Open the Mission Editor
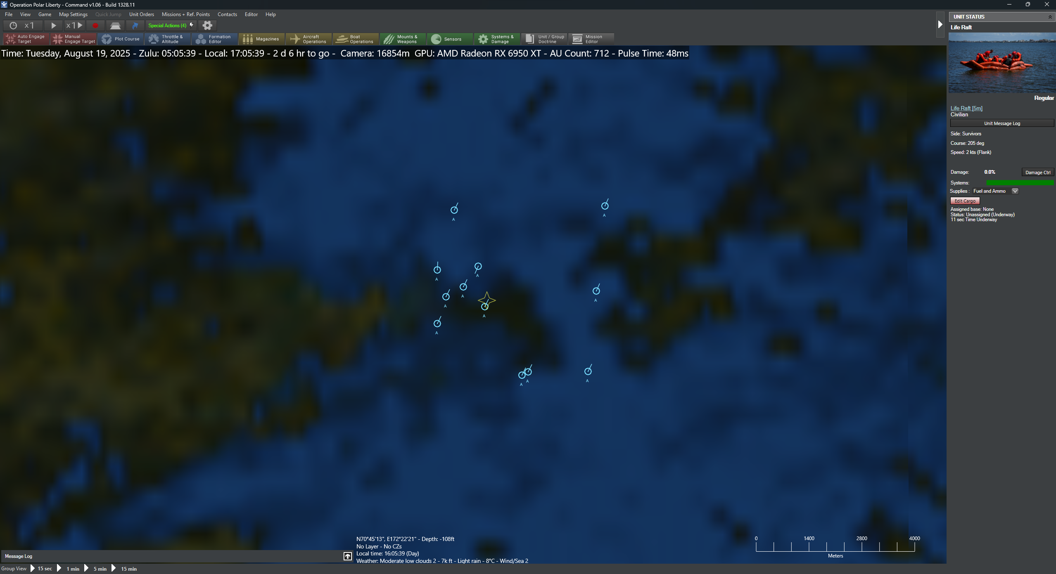The width and height of the screenshot is (1056, 574). [x=591, y=39]
